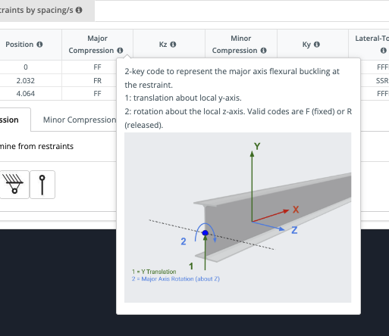Select the 'mine from restraints' option text
Viewport: 389px width, 336px height.
[36, 146]
